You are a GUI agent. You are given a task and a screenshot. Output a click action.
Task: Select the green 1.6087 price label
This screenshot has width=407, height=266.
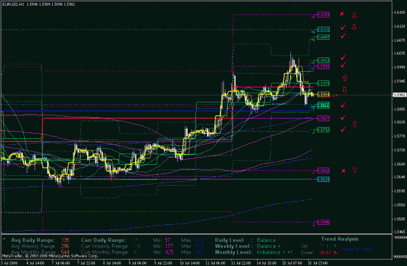[x=324, y=37]
